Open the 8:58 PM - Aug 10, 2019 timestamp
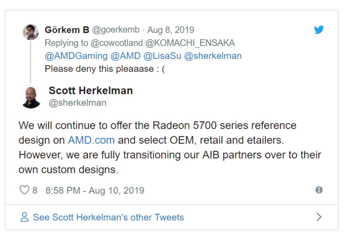 [x=95, y=190]
